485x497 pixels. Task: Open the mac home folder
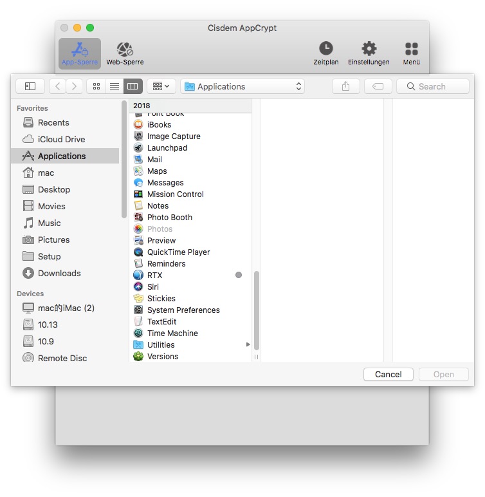65,173
